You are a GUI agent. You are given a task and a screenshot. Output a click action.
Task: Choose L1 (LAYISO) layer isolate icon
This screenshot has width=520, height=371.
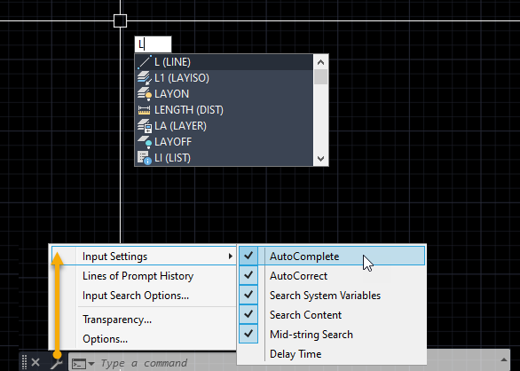click(145, 78)
